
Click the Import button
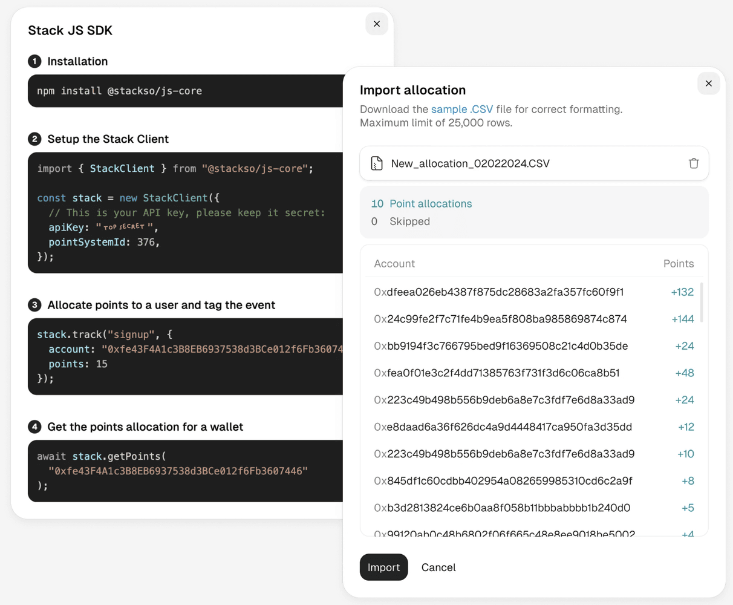coord(384,567)
